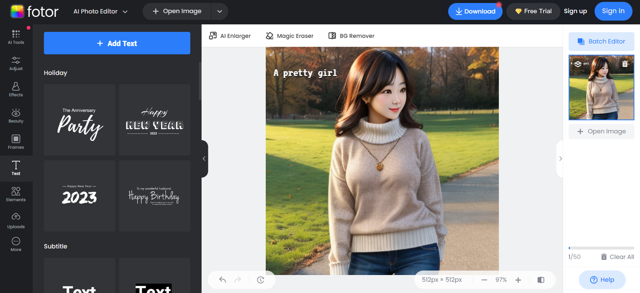Click the layers icon on the thumbnail
The height and width of the screenshot is (293, 640).
click(x=577, y=64)
